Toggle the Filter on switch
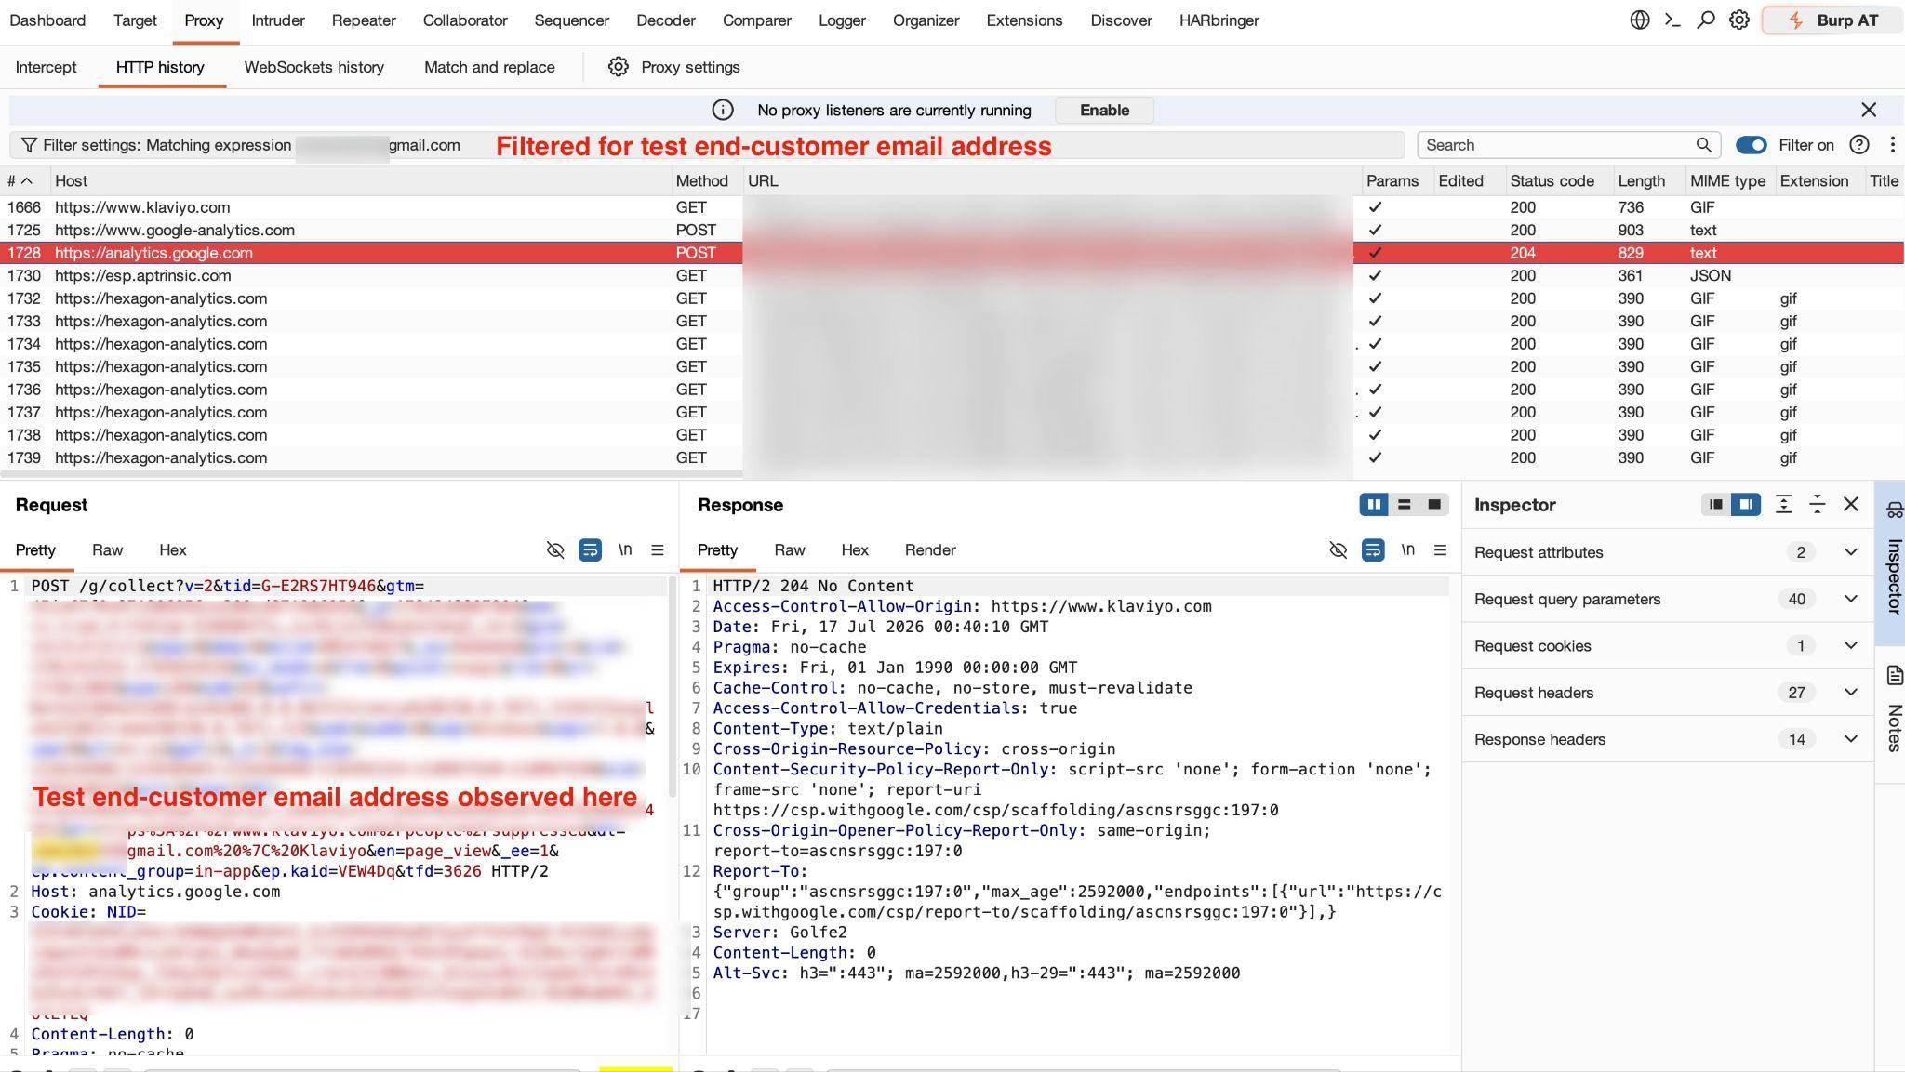The image size is (1905, 1072). point(1752,145)
